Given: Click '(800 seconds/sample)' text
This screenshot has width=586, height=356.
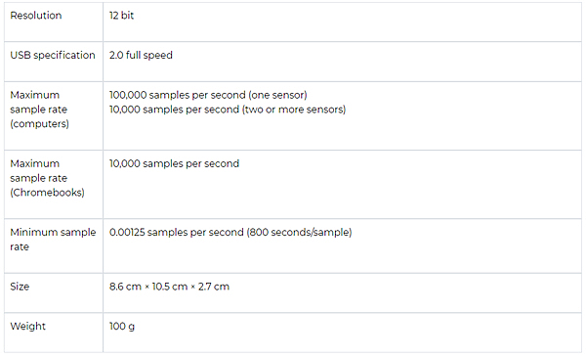Looking at the screenshot, I should click(x=299, y=233).
